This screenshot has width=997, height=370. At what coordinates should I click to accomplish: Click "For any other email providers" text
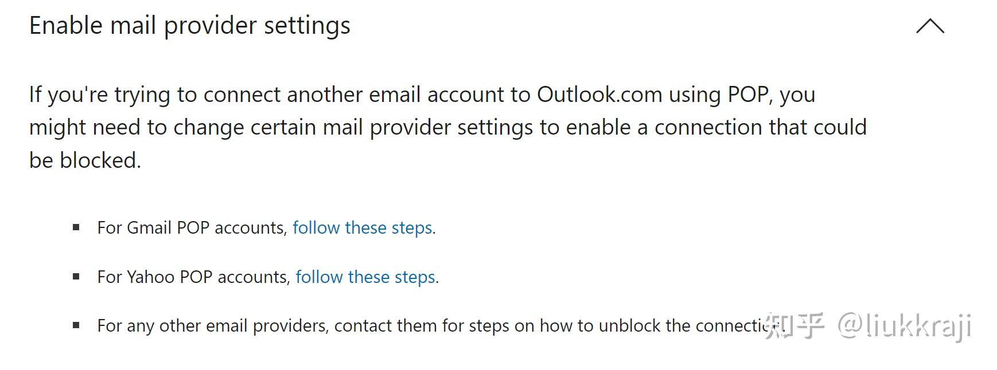pos(212,326)
